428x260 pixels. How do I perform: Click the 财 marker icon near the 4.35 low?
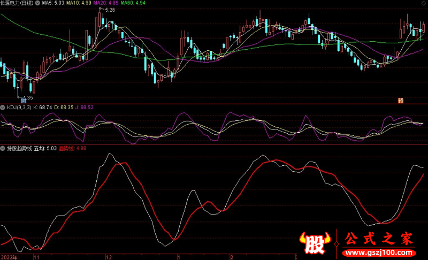pos(24,101)
